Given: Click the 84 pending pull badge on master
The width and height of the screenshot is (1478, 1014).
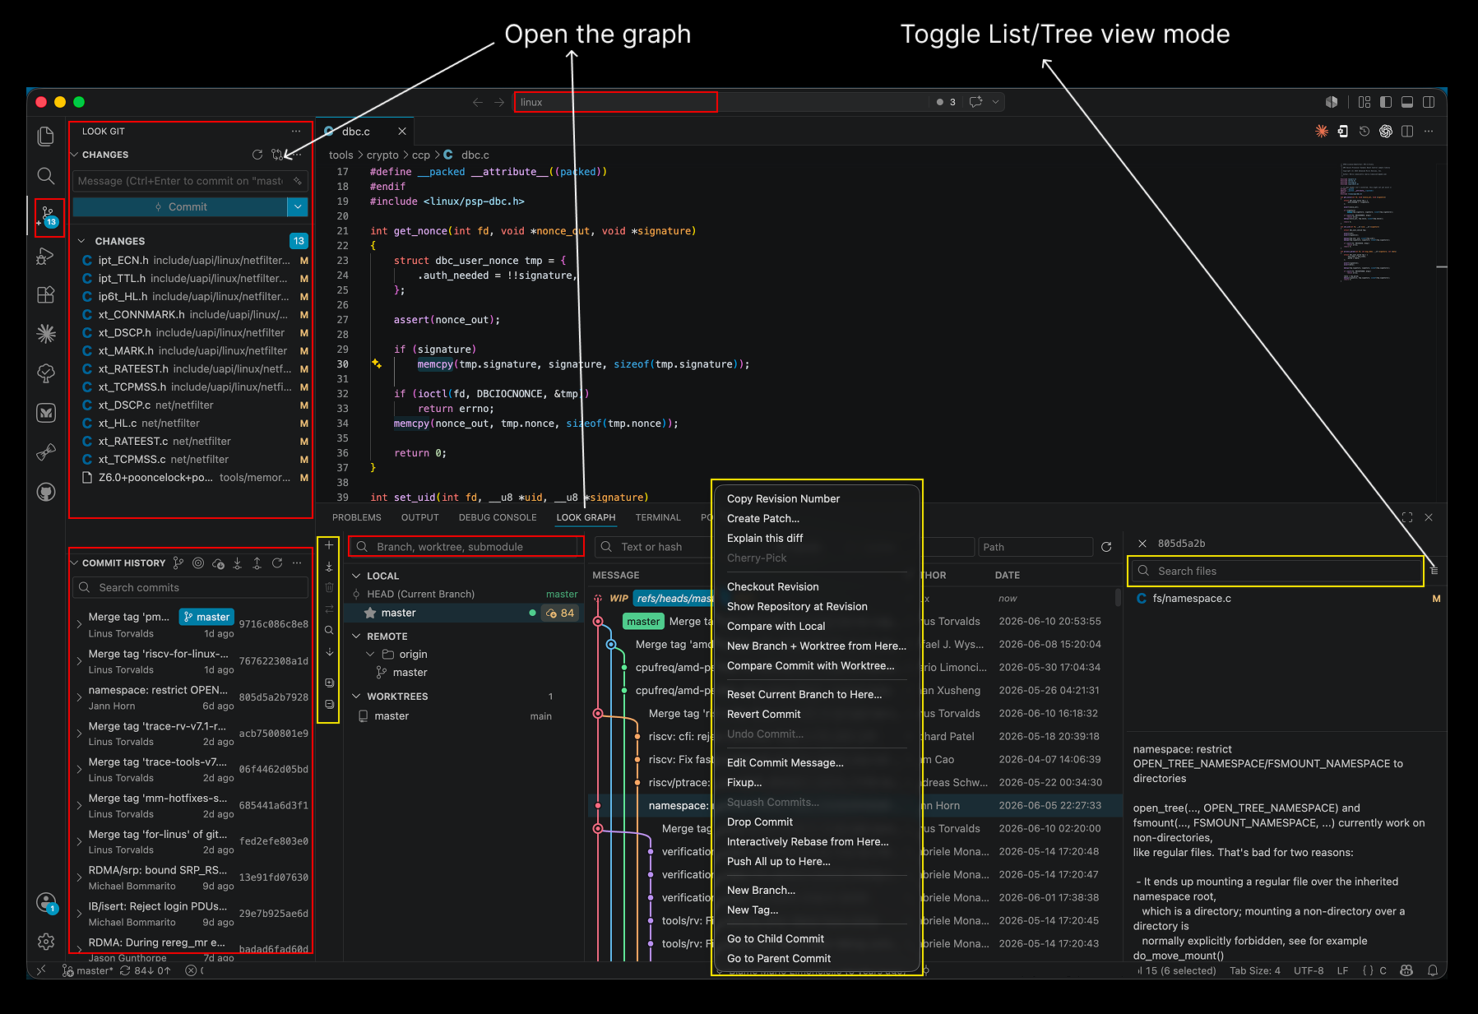Looking at the screenshot, I should coord(560,613).
